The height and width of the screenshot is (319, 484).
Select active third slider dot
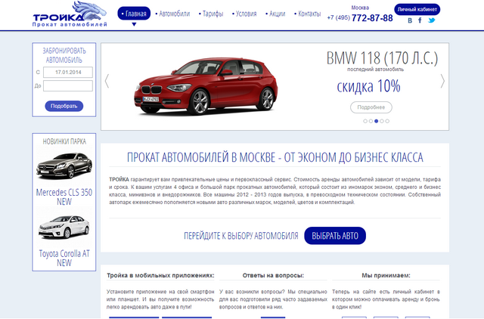pyautogui.click(x=377, y=121)
